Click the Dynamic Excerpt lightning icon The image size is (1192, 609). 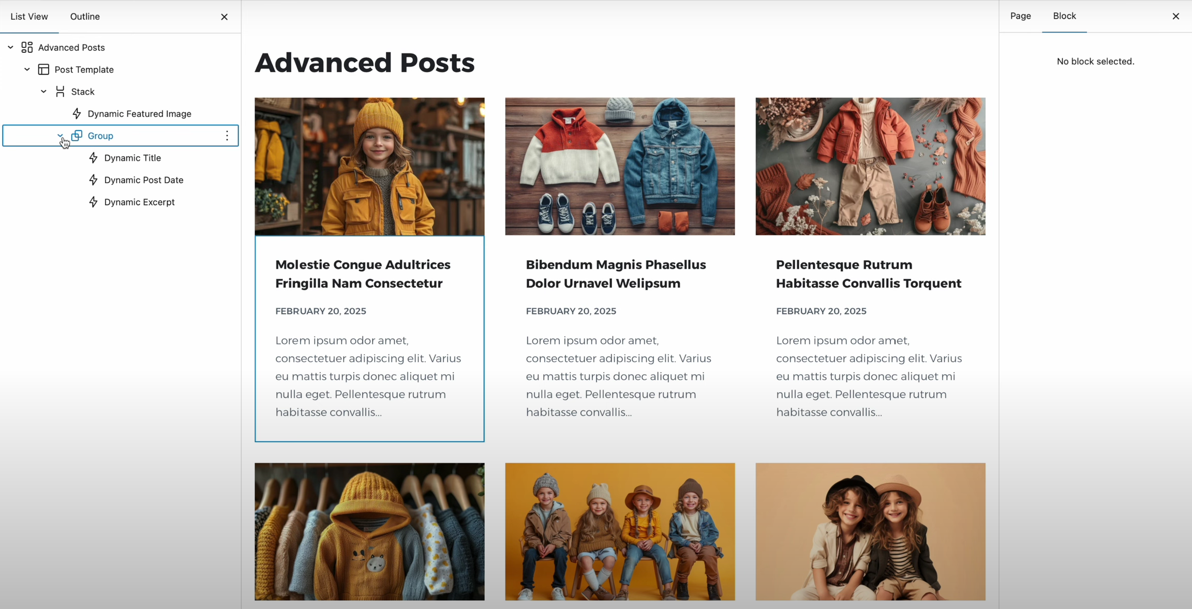point(93,202)
